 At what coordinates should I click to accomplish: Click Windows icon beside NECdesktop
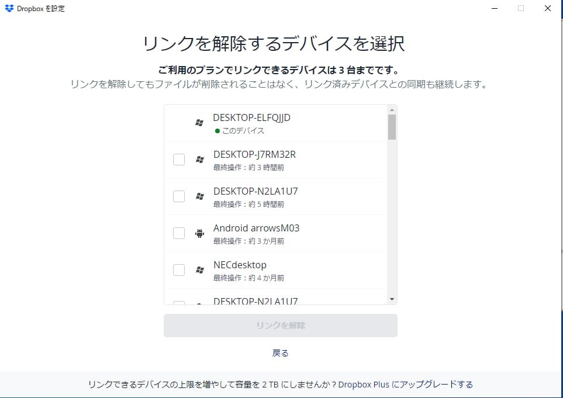pos(200,270)
